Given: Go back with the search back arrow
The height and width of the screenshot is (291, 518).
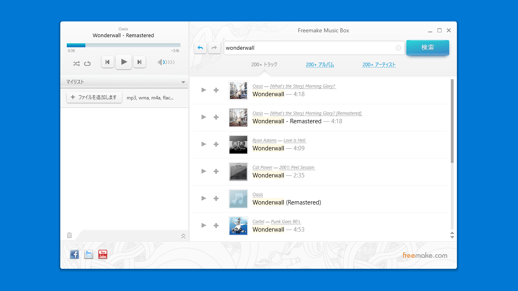Looking at the screenshot, I should [200, 48].
